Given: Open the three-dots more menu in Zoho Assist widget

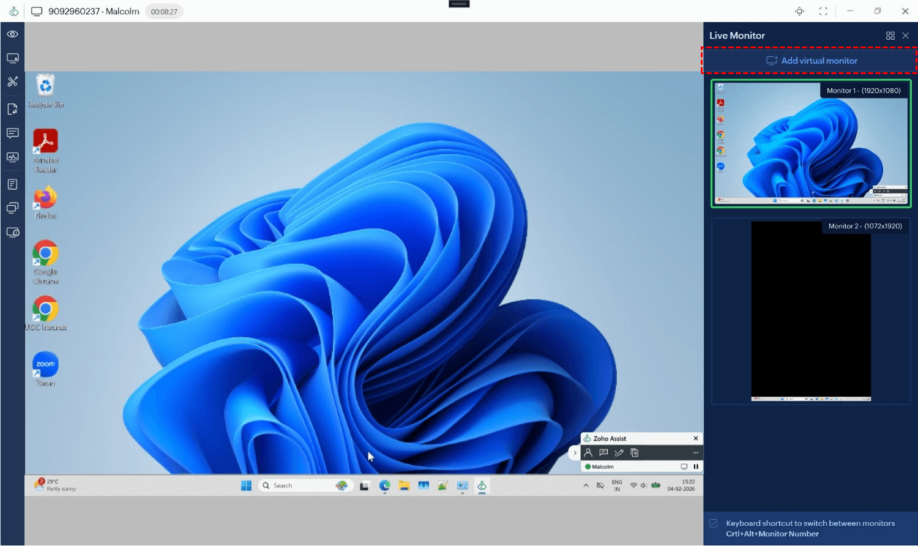Looking at the screenshot, I should tap(695, 453).
